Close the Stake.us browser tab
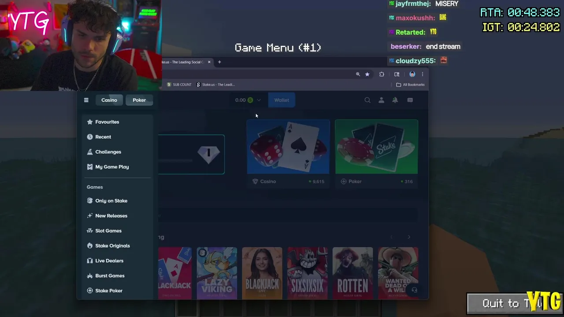The height and width of the screenshot is (317, 564). [x=209, y=62]
